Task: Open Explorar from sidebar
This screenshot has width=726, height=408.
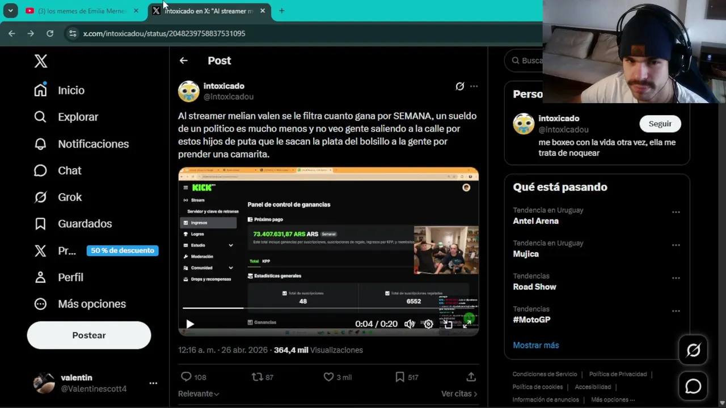Action: click(66, 117)
